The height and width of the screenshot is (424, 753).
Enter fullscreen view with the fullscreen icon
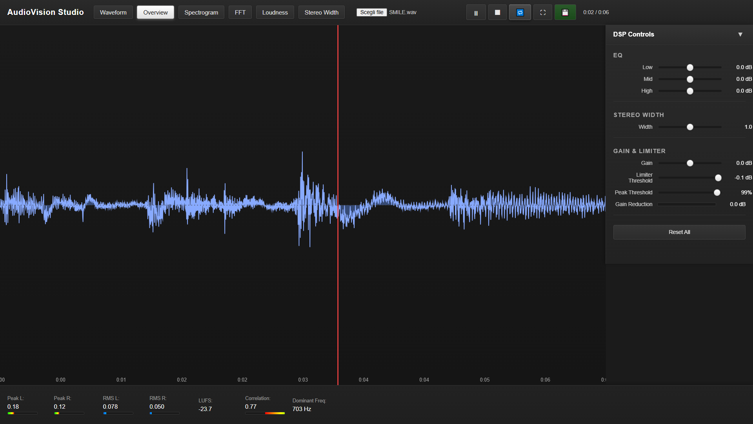point(543,13)
